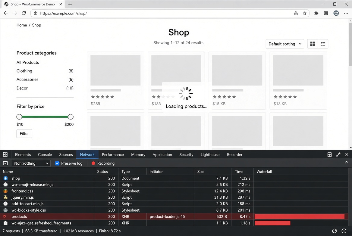The width and height of the screenshot is (352, 236).
Task: Click the red products request icon
Action: tap(5, 216)
